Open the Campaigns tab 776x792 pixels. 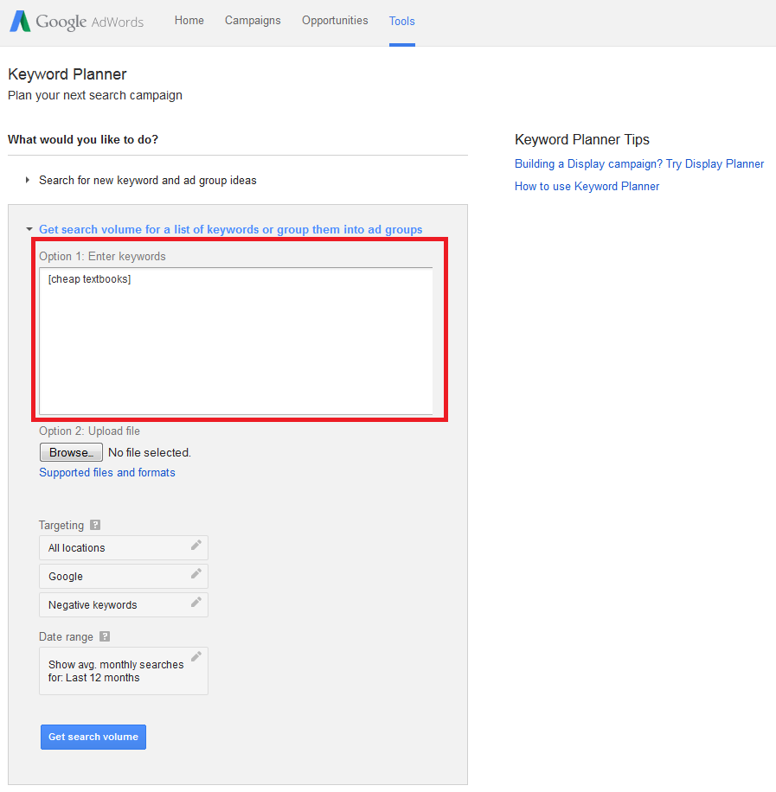pyautogui.click(x=252, y=20)
